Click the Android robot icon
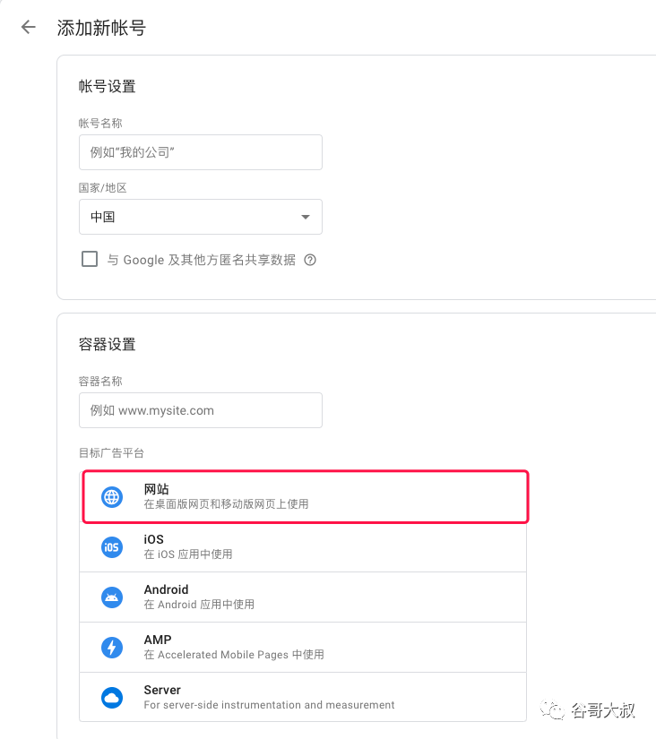The height and width of the screenshot is (739, 656). click(x=112, y=597)
